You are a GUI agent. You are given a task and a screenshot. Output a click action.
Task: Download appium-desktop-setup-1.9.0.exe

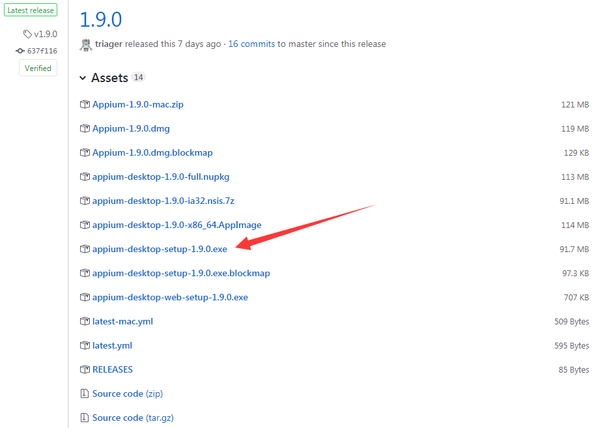[x=160, y=249]
